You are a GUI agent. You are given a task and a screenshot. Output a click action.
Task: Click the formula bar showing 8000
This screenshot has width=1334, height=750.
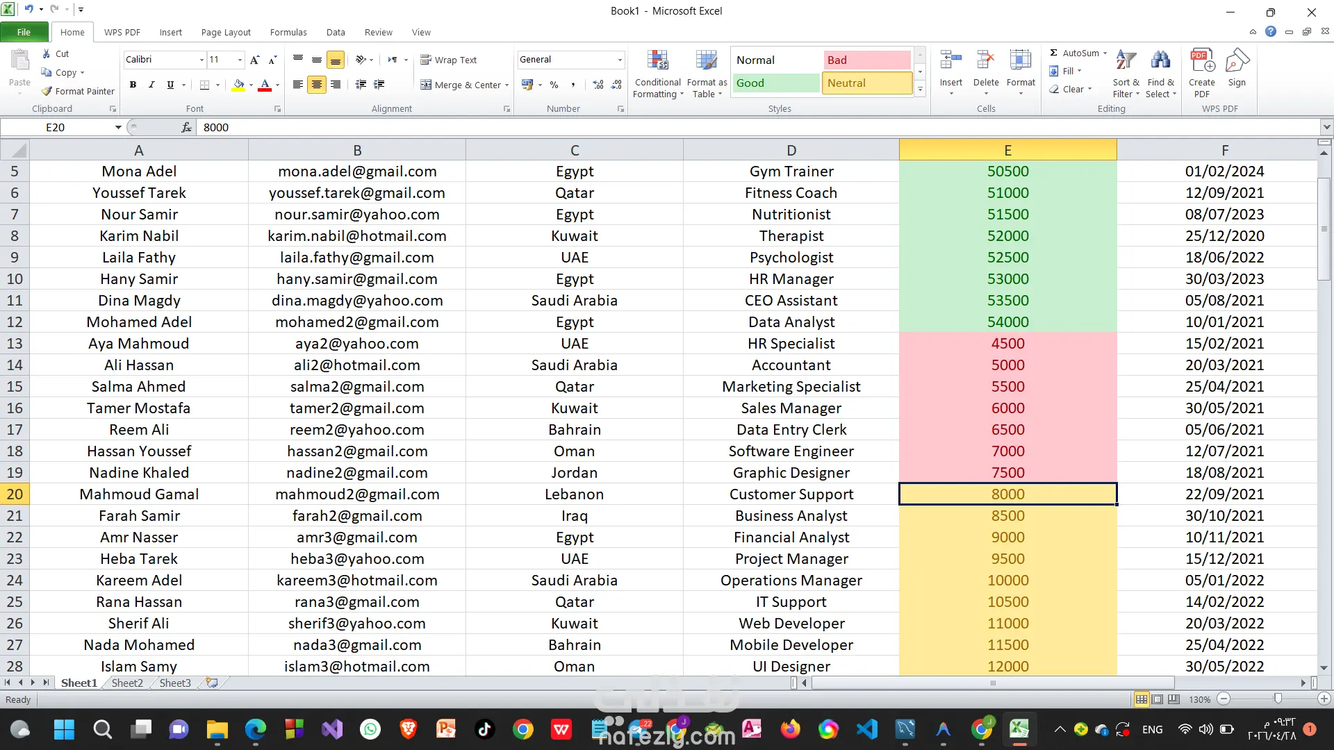(759, 127)
